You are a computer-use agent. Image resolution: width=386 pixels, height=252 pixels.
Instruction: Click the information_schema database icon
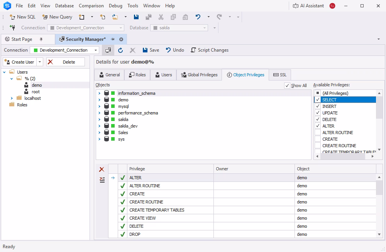pos(107,93)
